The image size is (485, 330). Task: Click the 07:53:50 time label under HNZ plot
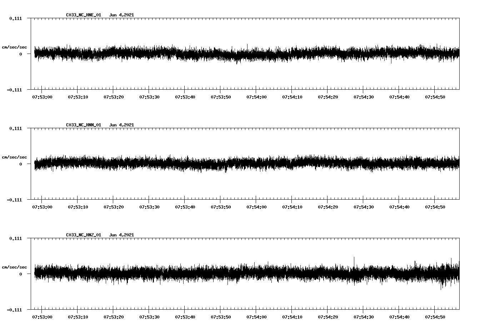pos(221,317)
